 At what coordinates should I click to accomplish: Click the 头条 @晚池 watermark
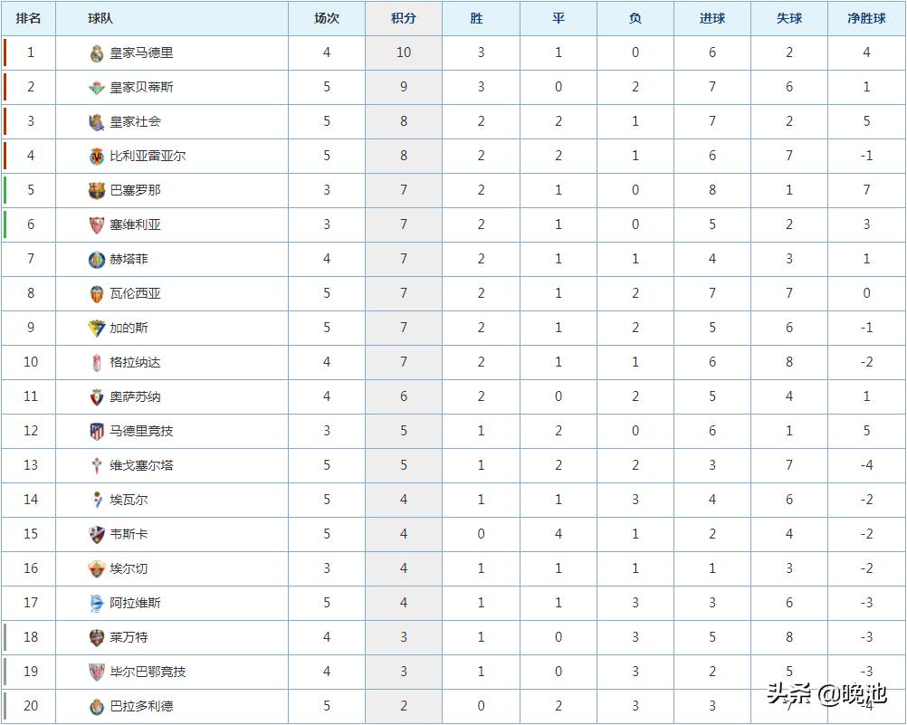tap(826, 694)
